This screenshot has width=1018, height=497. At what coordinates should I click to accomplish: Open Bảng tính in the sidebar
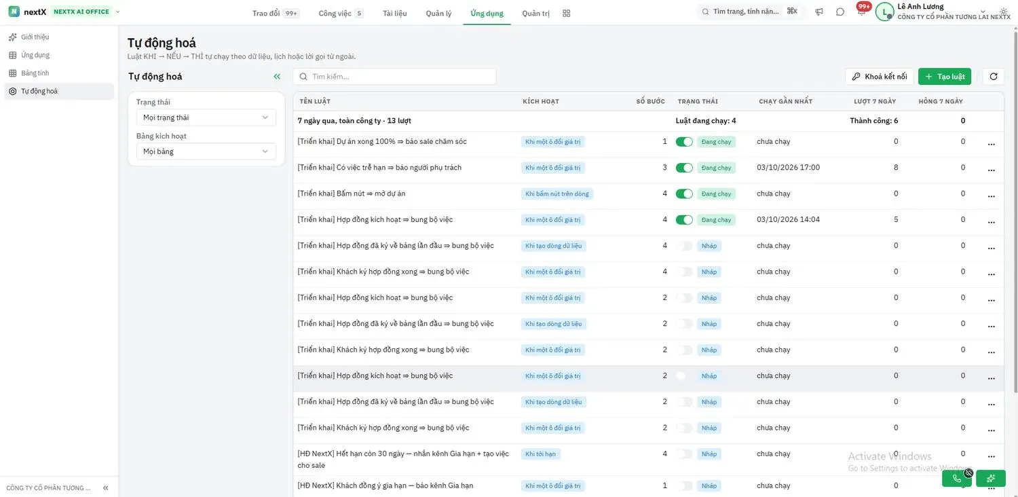(x=59, y=73)
